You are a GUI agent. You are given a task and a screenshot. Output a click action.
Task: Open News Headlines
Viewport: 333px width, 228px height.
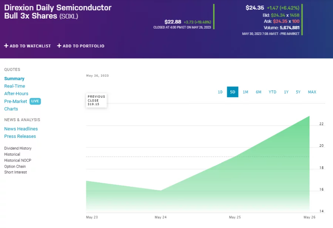click(x=21, y=129)
